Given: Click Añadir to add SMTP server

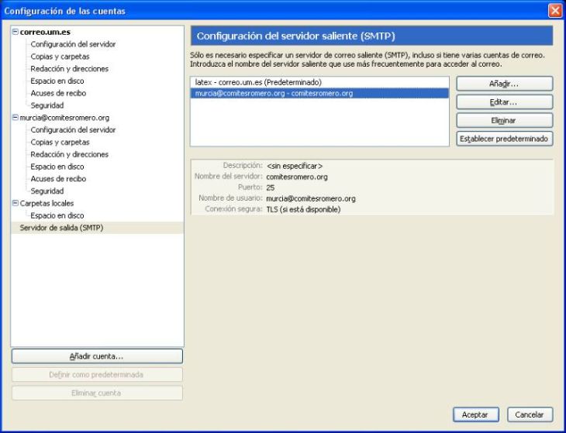Looking at the screenshot, I should pos(504,84).
